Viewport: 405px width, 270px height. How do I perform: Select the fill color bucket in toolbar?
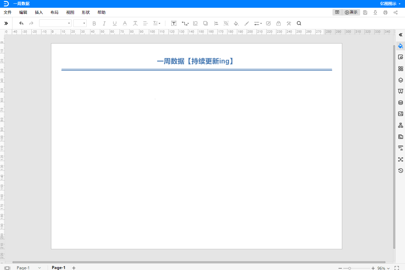point(236,23)
